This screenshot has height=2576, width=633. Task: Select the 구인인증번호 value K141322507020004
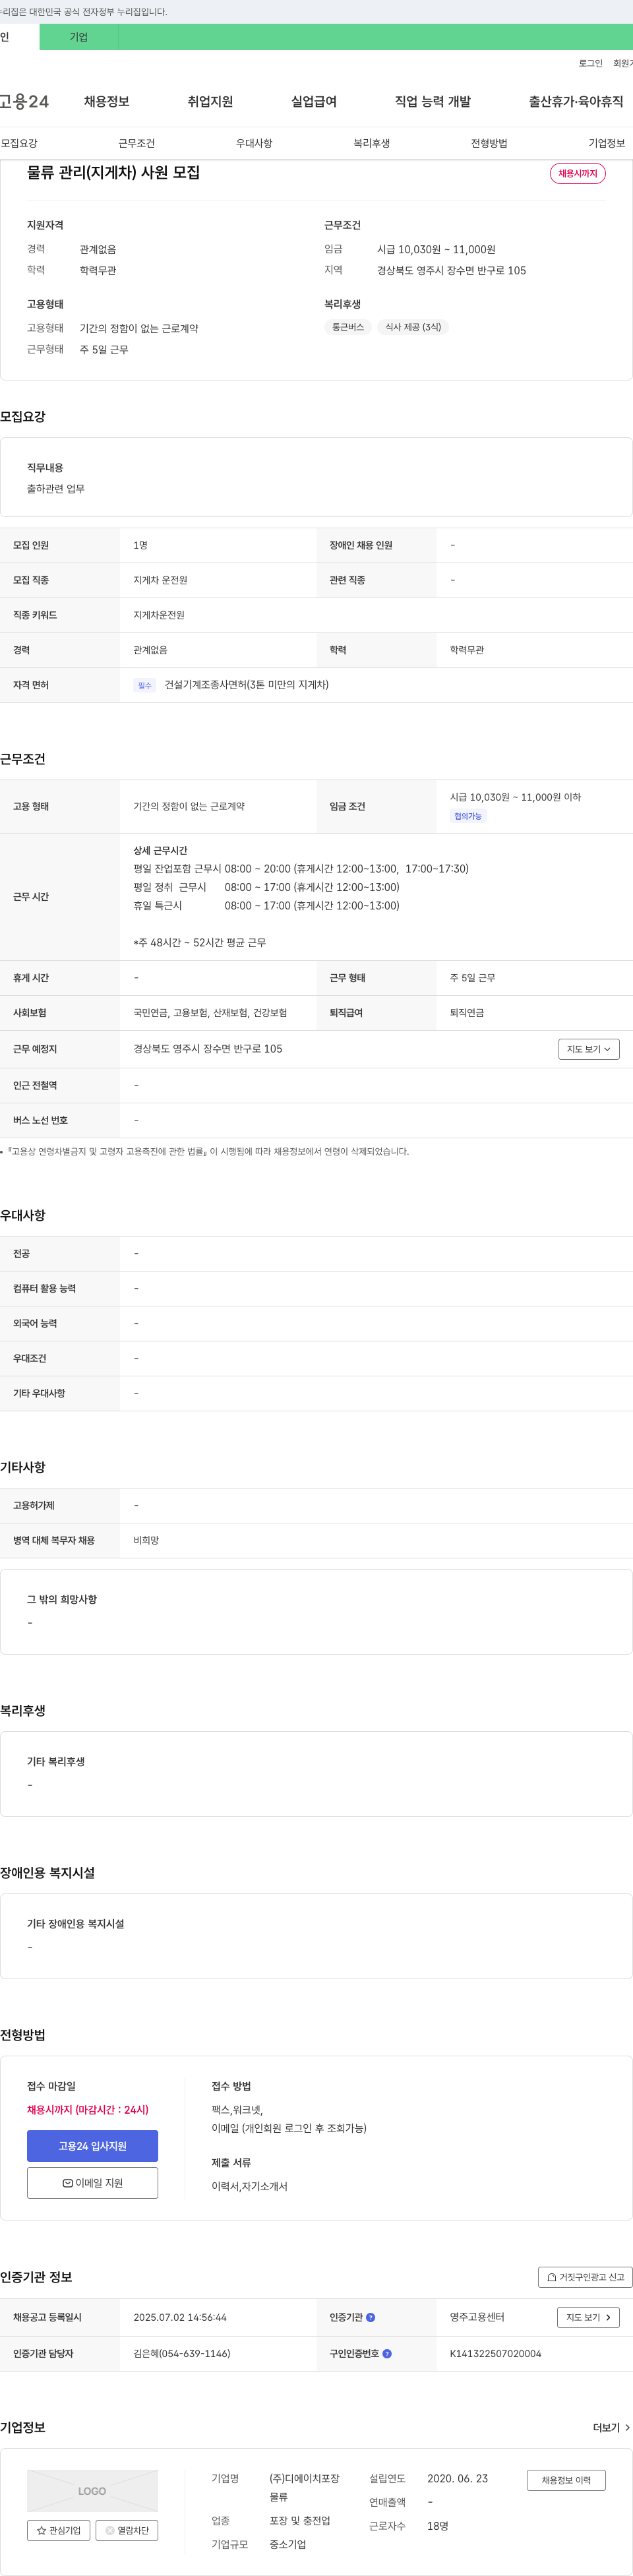(x=495, y=2353)
